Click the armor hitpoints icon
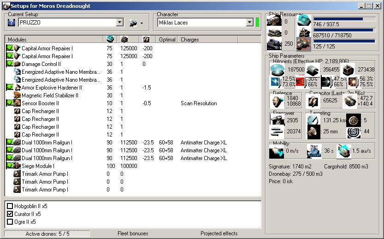The width and height of the screenshot is (384, 239). (x=313, y=70)
